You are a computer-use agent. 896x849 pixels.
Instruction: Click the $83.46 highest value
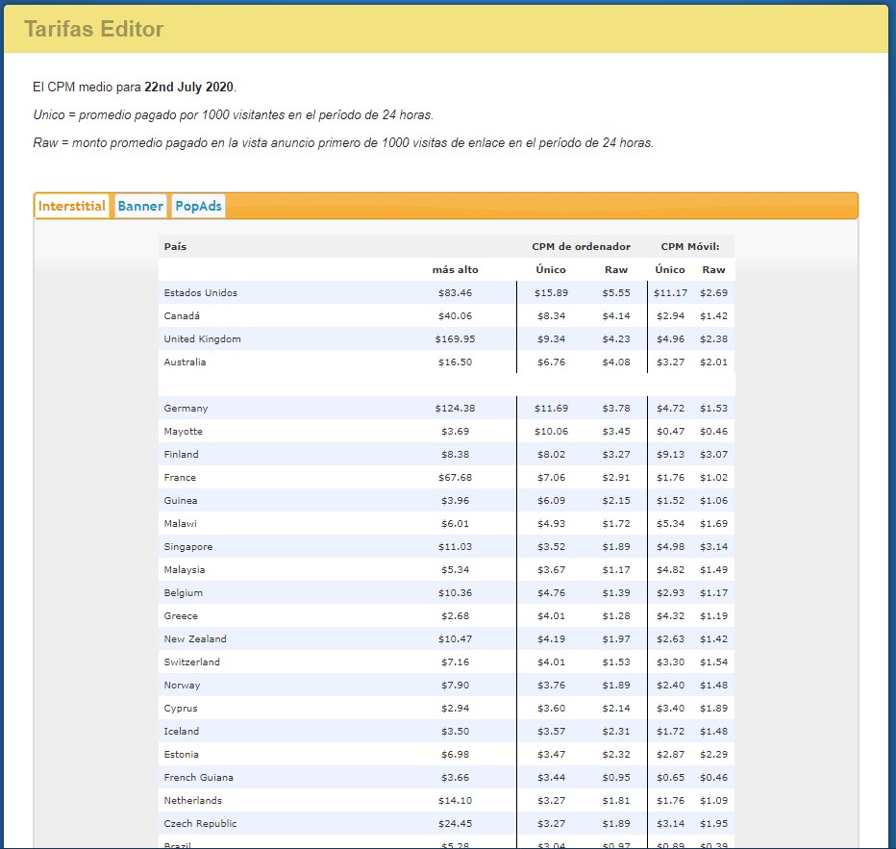tap(456, 293)
